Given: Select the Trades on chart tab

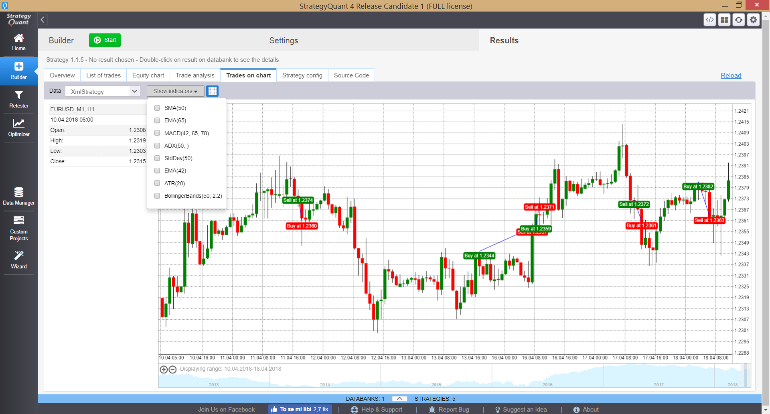Looking at the screenshot, I should (x=249, y=75).
